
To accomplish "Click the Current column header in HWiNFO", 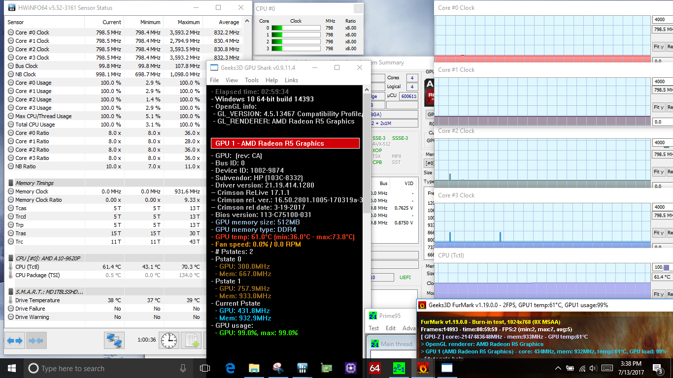I will [104, 22].
